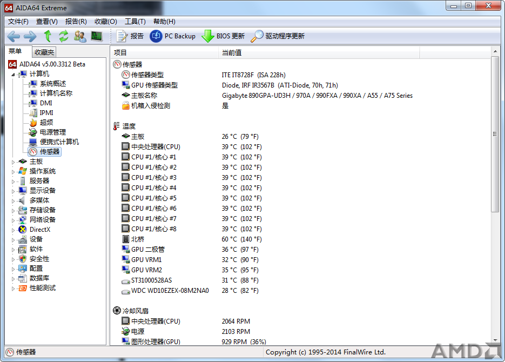Click BIOS 更新 toolbar button
Viewport: 505px width, 362px height.
tap(223, 36)
